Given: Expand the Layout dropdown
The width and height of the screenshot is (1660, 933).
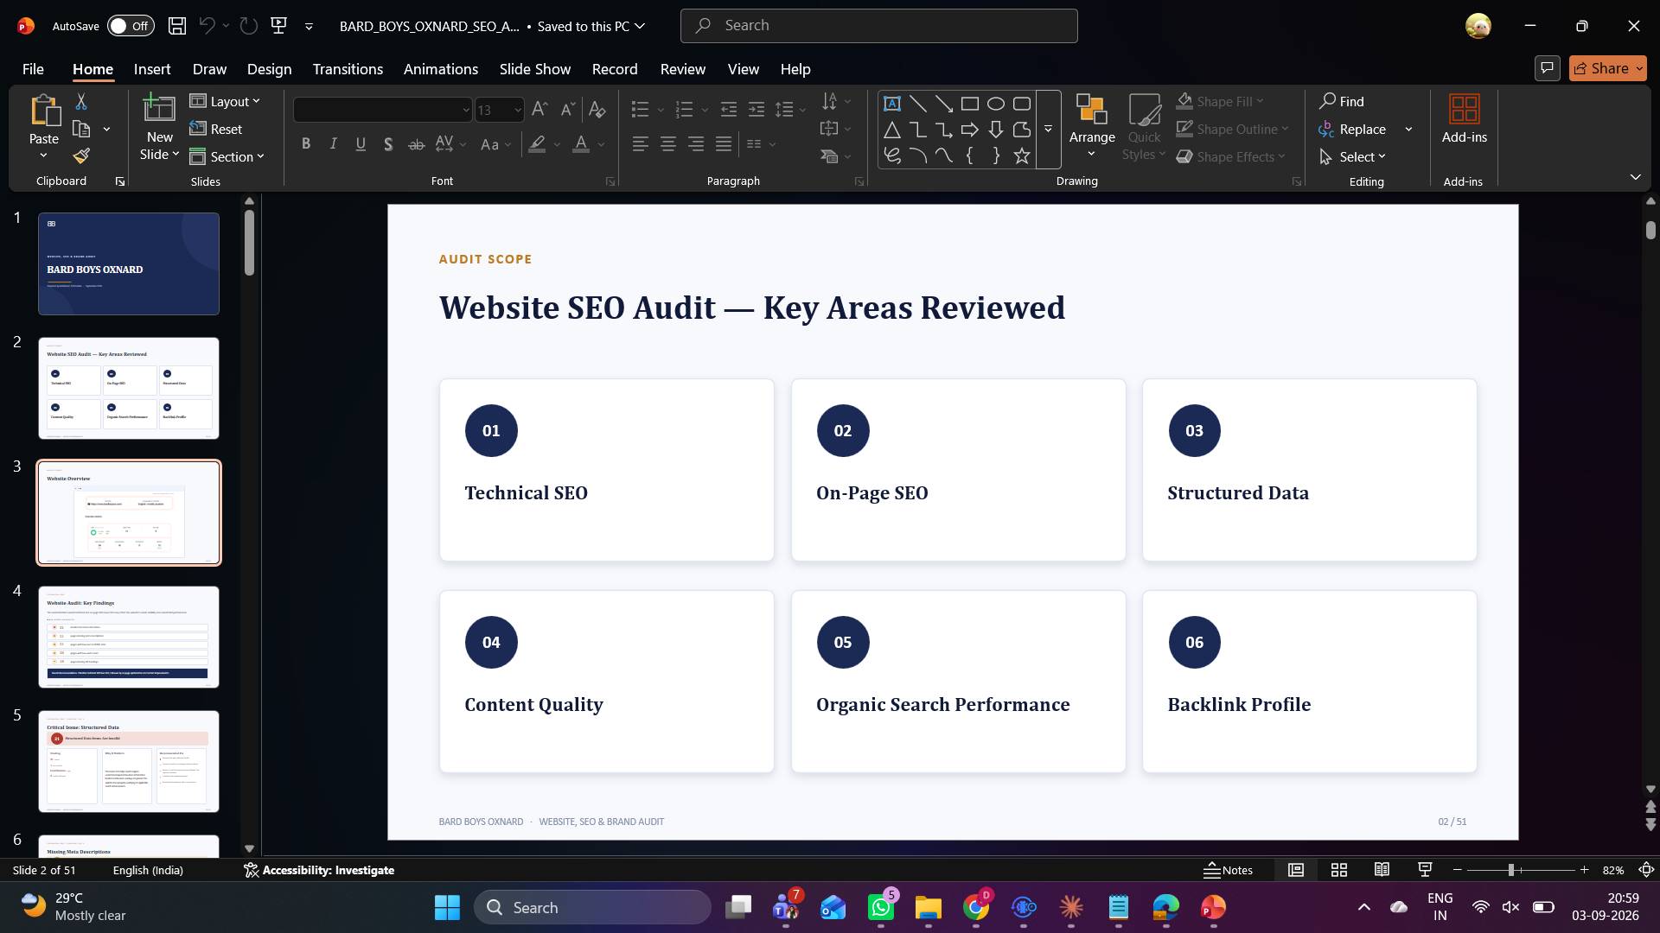Looking at the screenshot, I should (x=225, y=101).
